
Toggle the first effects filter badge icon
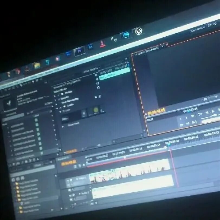[13, 180]
